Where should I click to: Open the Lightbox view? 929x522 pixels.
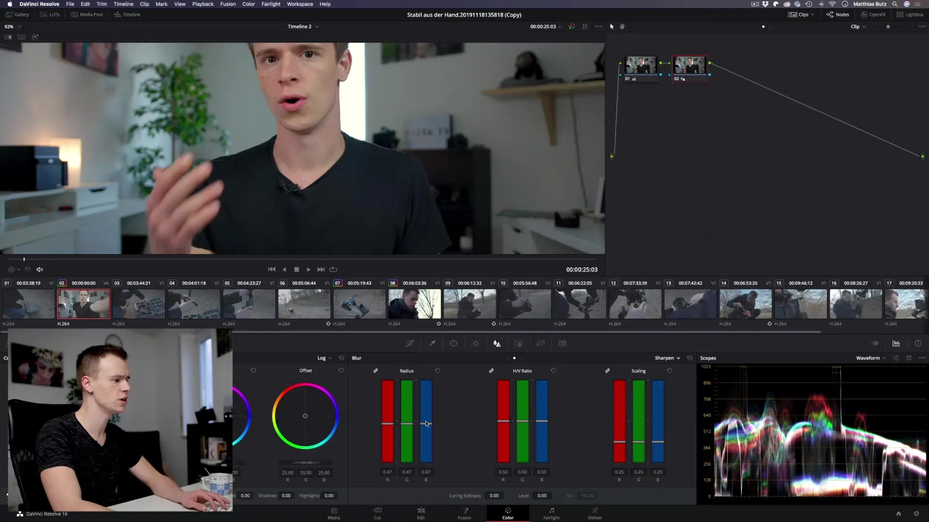[x=910, y=14]
